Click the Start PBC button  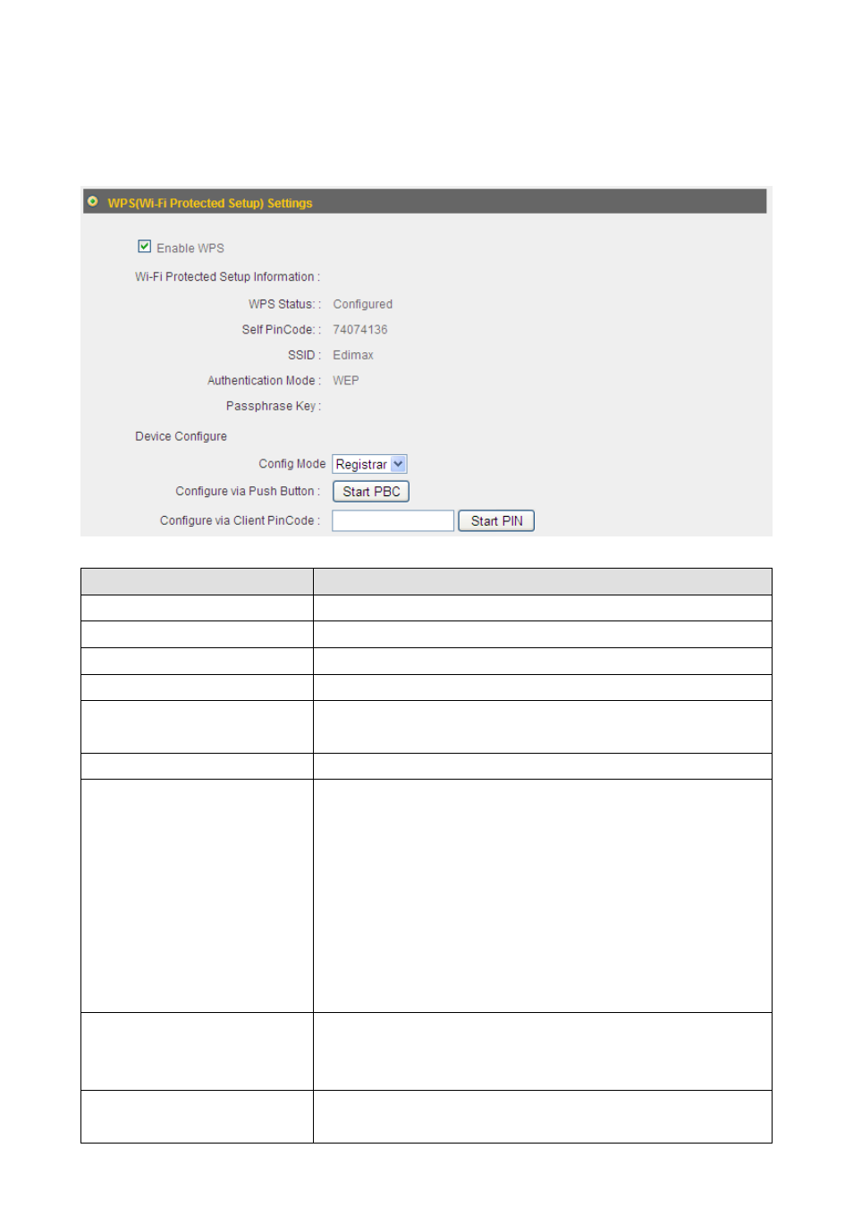(371, 492)
